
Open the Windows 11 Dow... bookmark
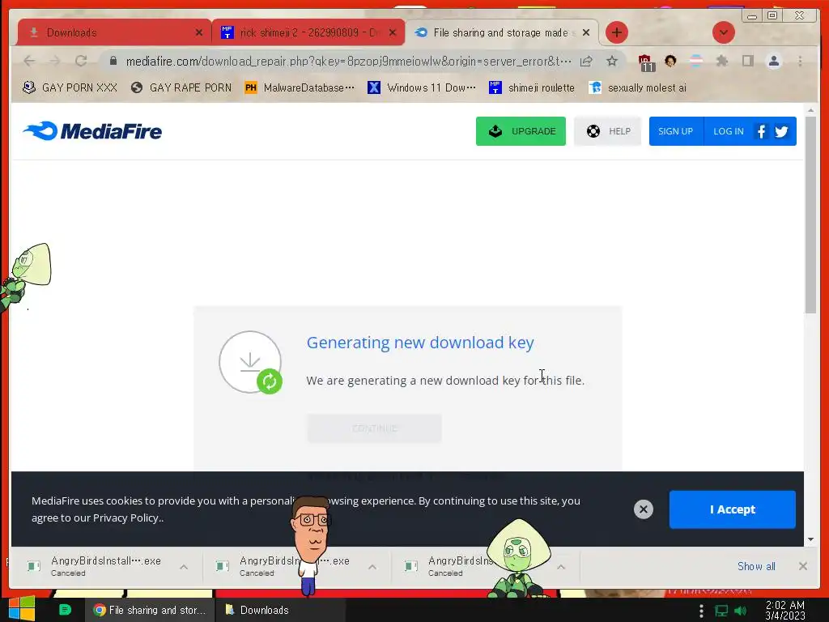click(422, 87)
